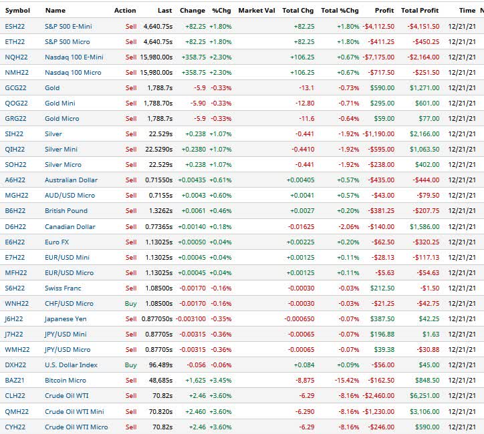Select Last price 48,685s
484x434 pixels.
coord(160,381)
